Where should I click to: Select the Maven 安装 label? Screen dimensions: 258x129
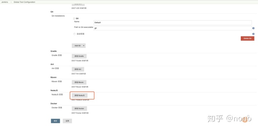57,81
